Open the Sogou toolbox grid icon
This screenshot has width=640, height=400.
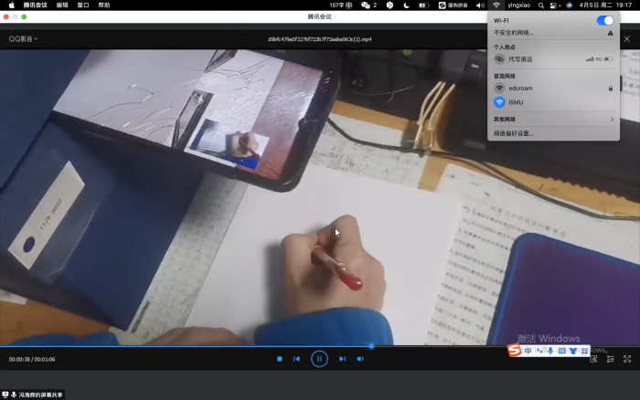coord(584,351)
